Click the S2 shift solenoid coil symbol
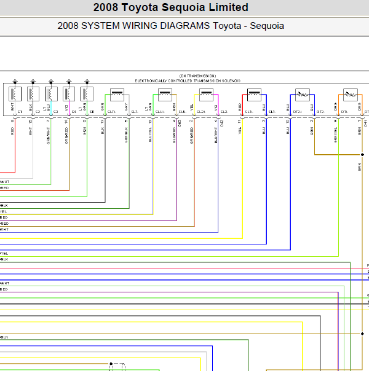The image size is (369, 371). (33, 94)
